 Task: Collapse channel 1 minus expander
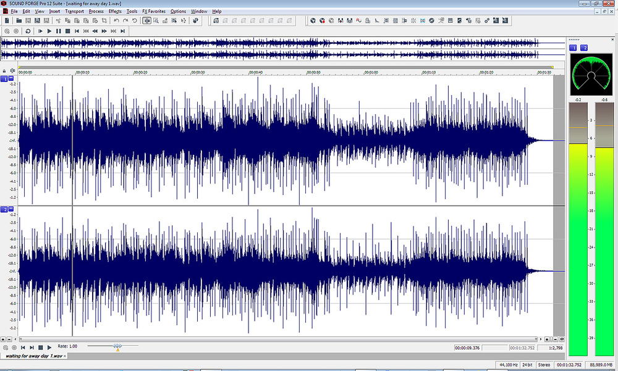(x=11, y=78)
